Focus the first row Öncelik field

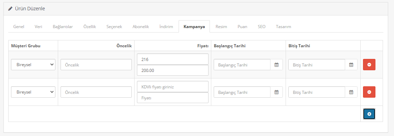pos(96,65)
